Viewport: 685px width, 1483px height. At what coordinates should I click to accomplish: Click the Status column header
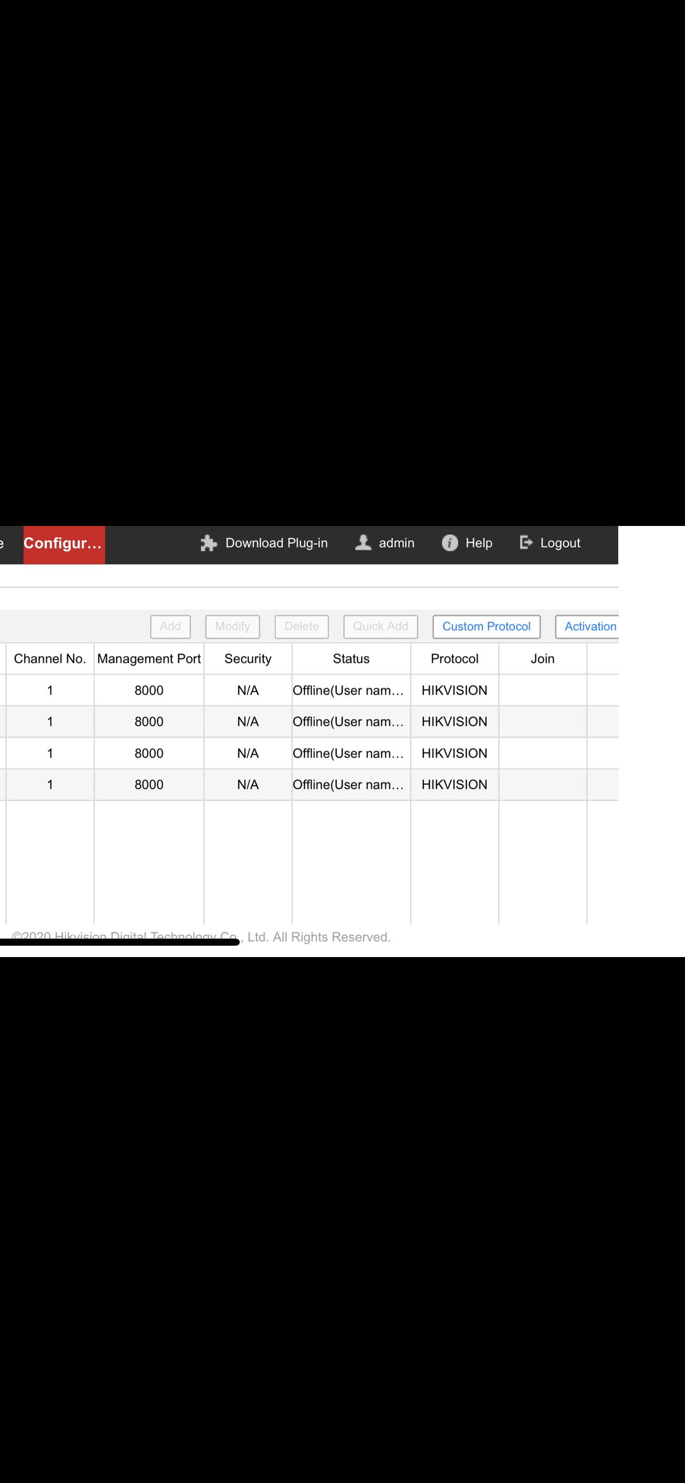tap(351, 658)
